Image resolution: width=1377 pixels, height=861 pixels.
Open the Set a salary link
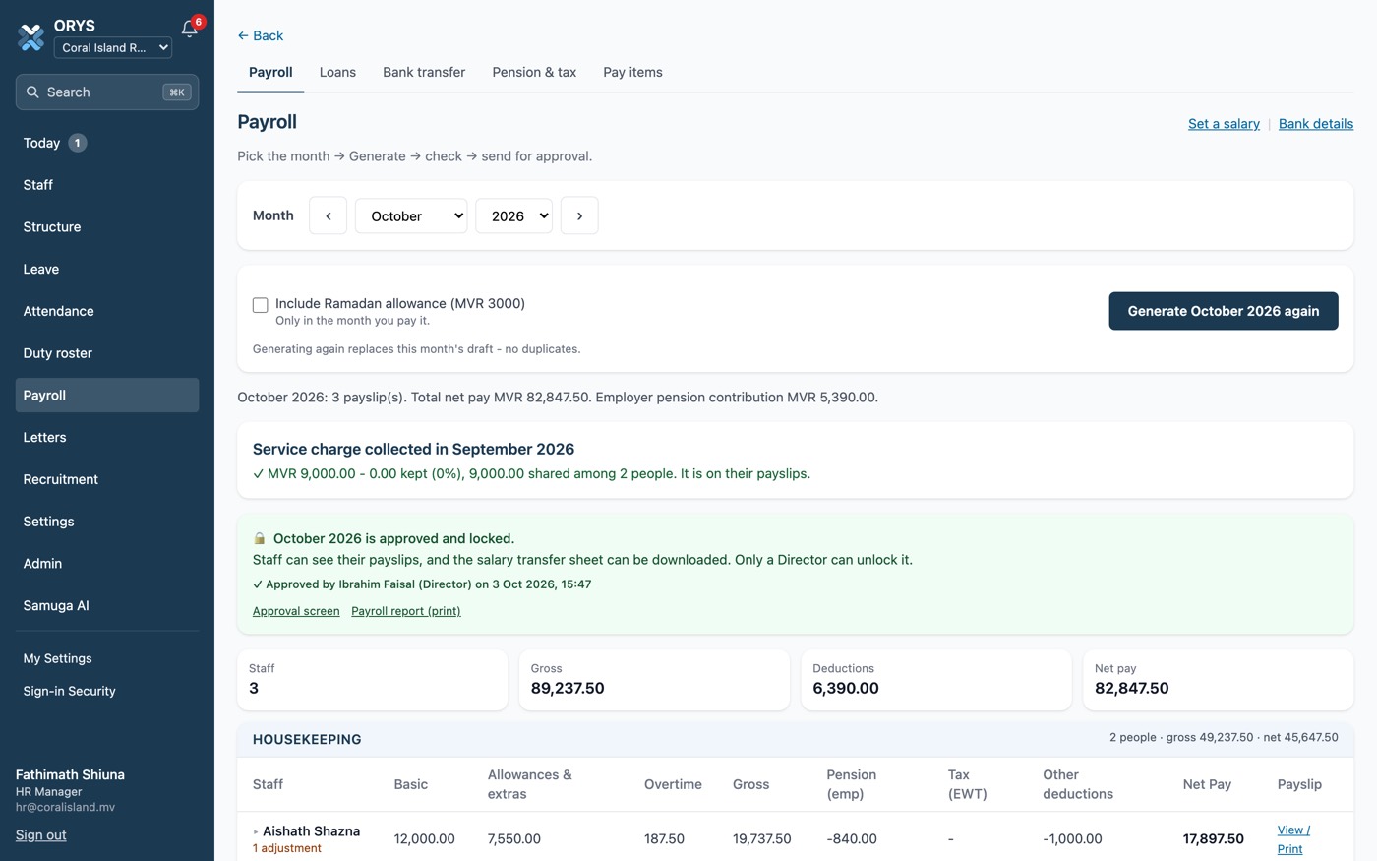click(1224, 123)
